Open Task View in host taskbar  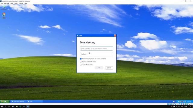[x=9, y=106]
